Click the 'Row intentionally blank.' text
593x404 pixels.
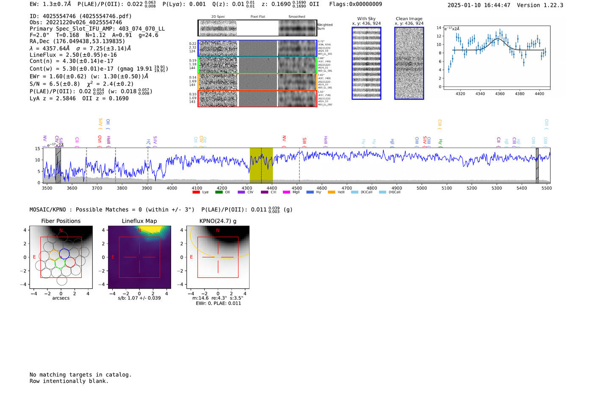point(69,381)
